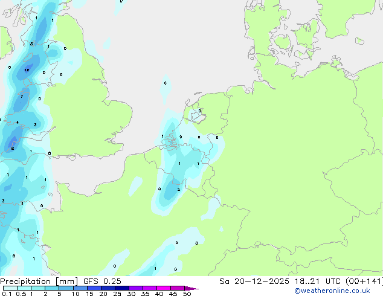This screenshot has width=383, height=296.
Task: Select the 'GFS' model name text
Action: pos(91,282)
